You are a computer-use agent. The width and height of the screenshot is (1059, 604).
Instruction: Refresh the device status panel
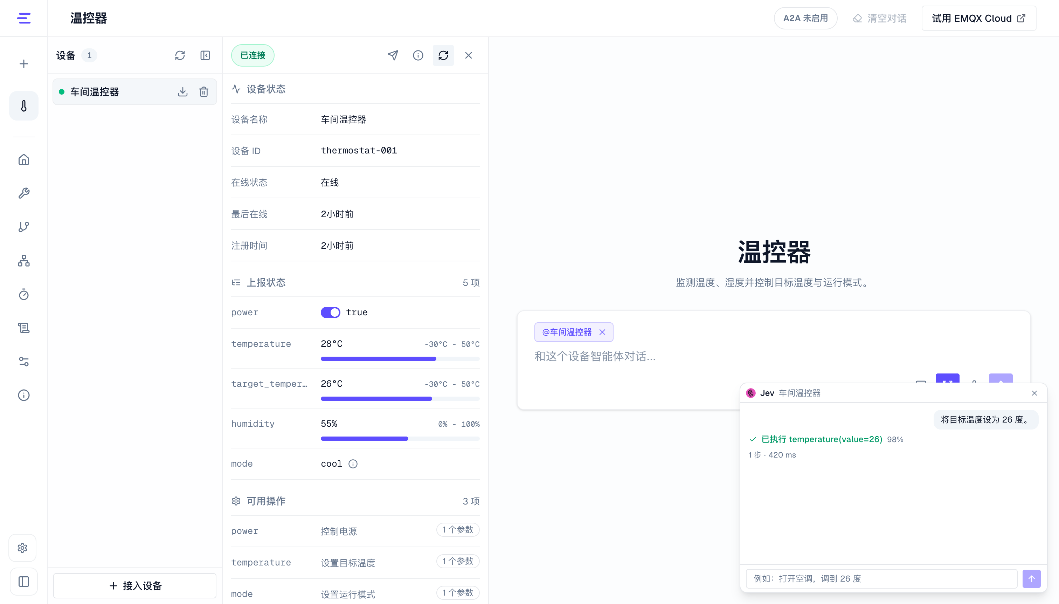click(443, 55)
